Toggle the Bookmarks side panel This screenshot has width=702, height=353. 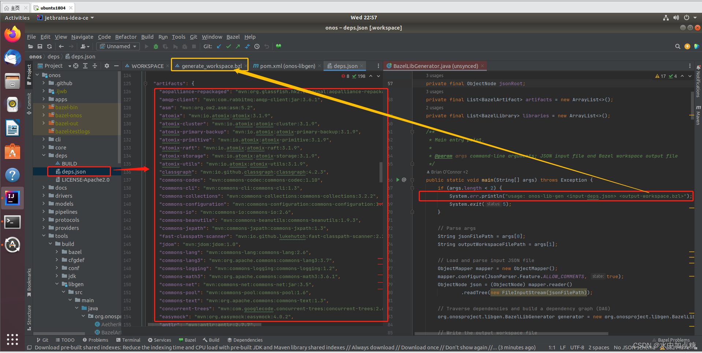[x=29, y=282]
